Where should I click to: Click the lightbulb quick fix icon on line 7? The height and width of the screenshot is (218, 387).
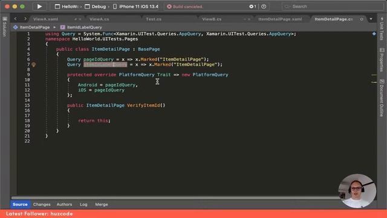(x=34, y=65)
